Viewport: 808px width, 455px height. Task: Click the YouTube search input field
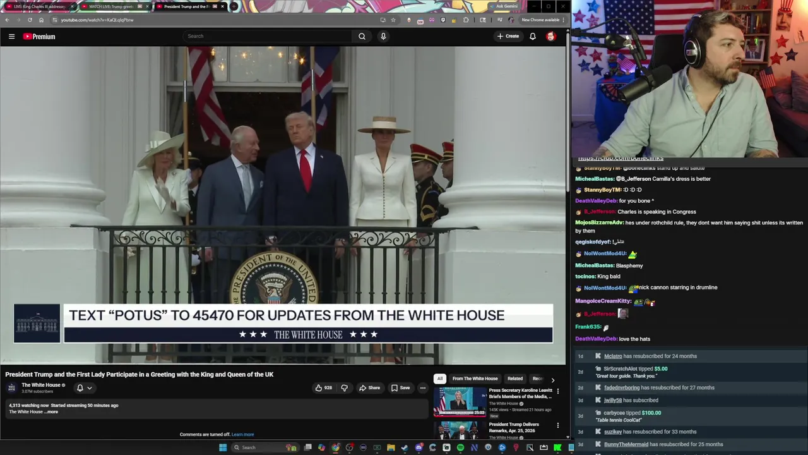pyautogui.click(x=268, y=36)
